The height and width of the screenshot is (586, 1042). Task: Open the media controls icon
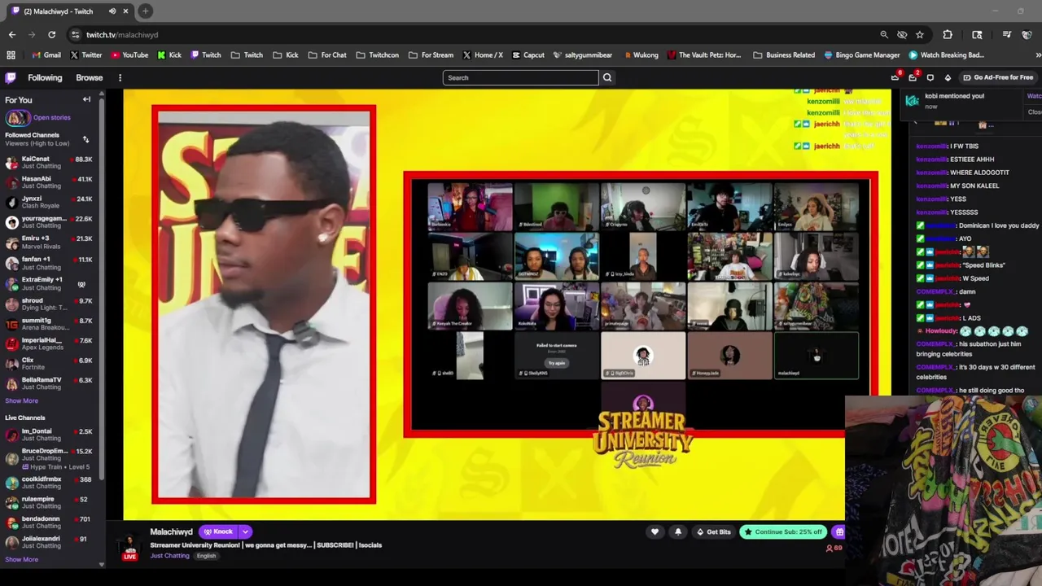[x=1007, y=35]
